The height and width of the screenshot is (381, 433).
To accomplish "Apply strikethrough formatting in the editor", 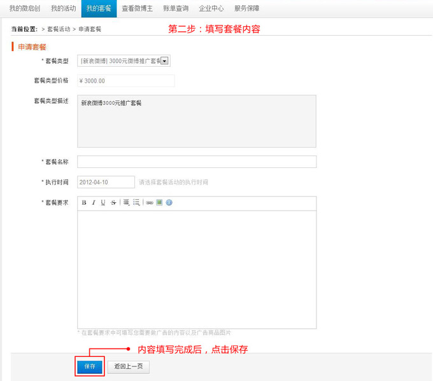I will [113, 203].
